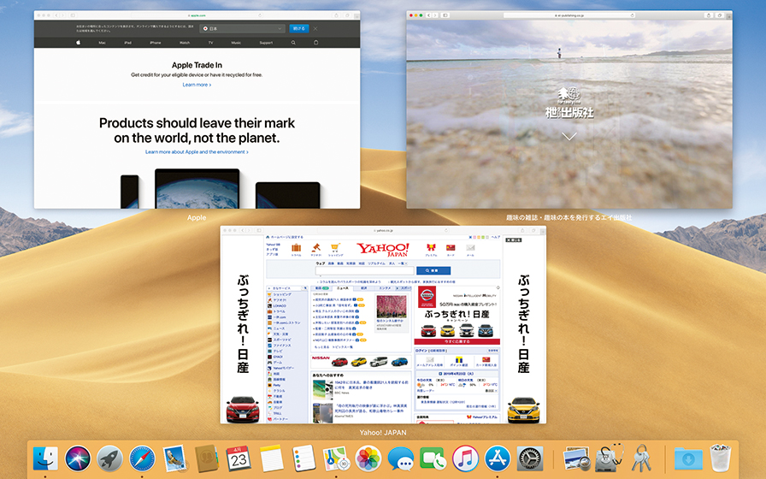
Task: Click the Learn more link under Apple Trade In
Action: (196, 85)
